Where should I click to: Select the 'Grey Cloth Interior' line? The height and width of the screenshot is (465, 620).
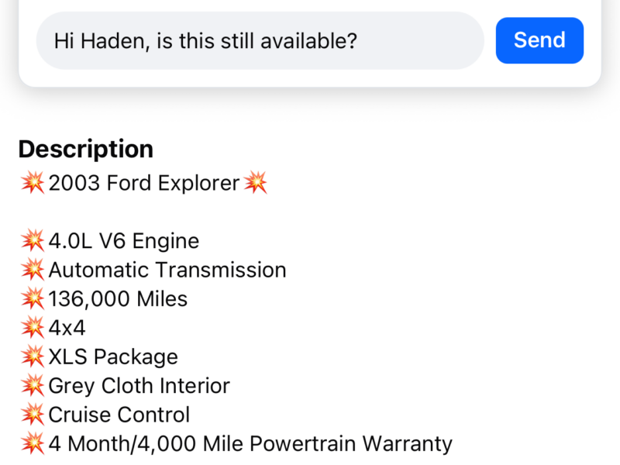click(139, 386)
